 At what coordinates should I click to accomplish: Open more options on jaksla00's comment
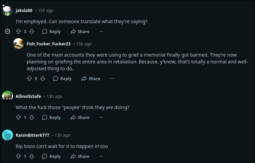tap(101, 31)
